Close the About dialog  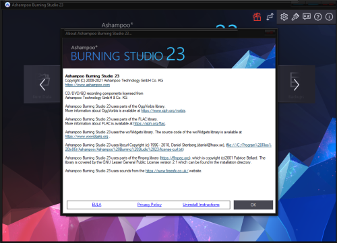click(x=270, y=32)
